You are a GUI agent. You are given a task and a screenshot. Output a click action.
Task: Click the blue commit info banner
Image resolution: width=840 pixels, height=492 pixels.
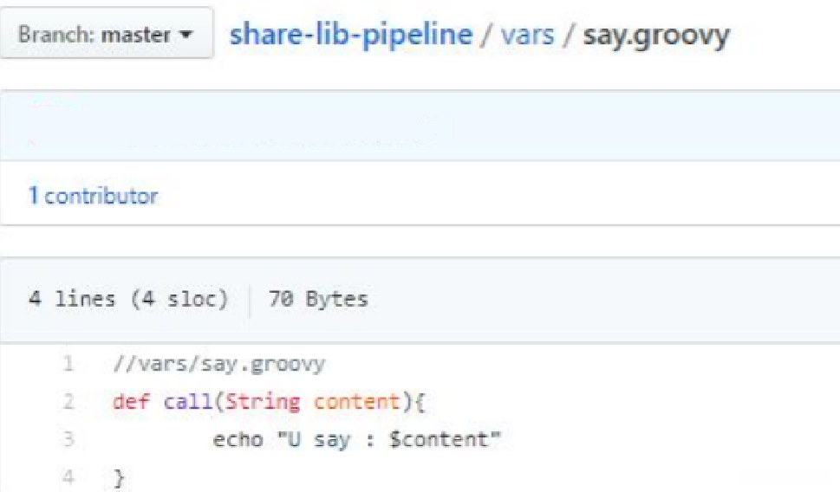click(x=420, y=125)
